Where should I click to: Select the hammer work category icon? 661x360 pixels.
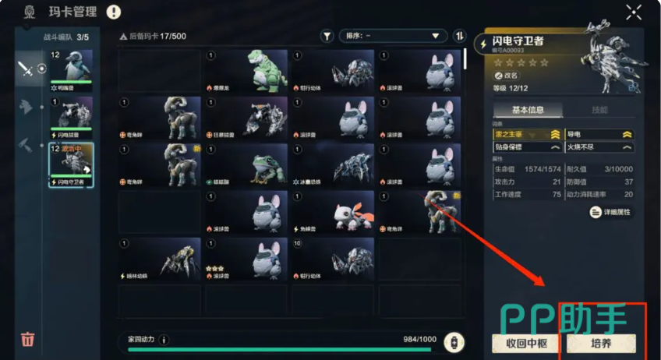pyautogui.click(x=25, y=145)
